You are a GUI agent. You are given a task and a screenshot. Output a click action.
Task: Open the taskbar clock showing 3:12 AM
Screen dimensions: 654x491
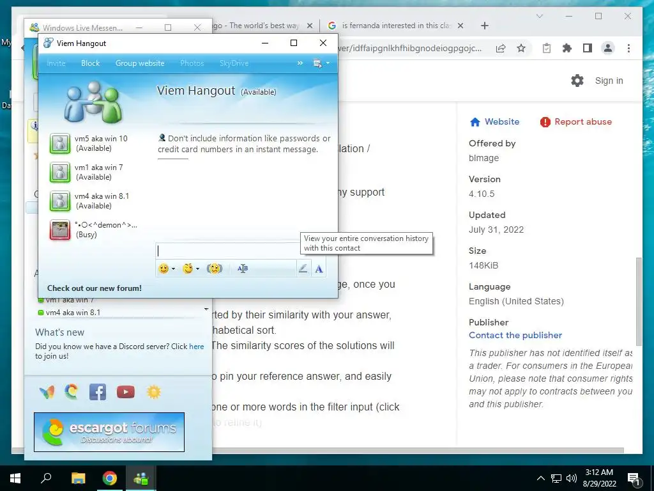tap(599, 478)
